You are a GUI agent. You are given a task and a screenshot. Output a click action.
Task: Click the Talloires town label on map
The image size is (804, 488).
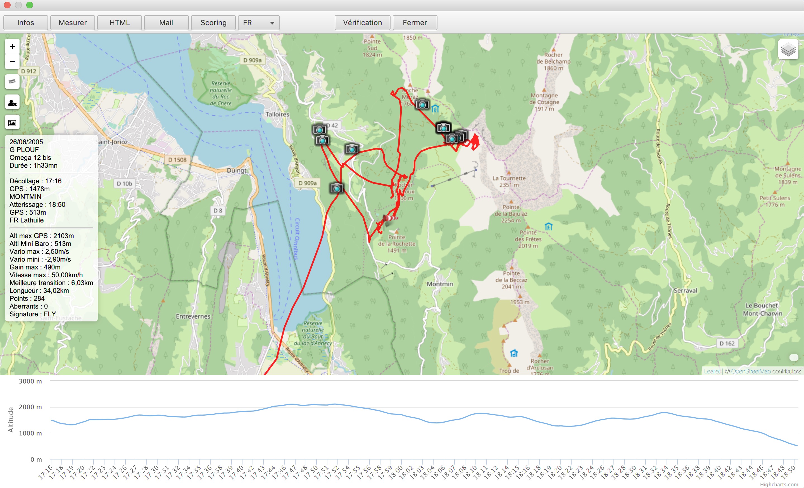[277, 114]
